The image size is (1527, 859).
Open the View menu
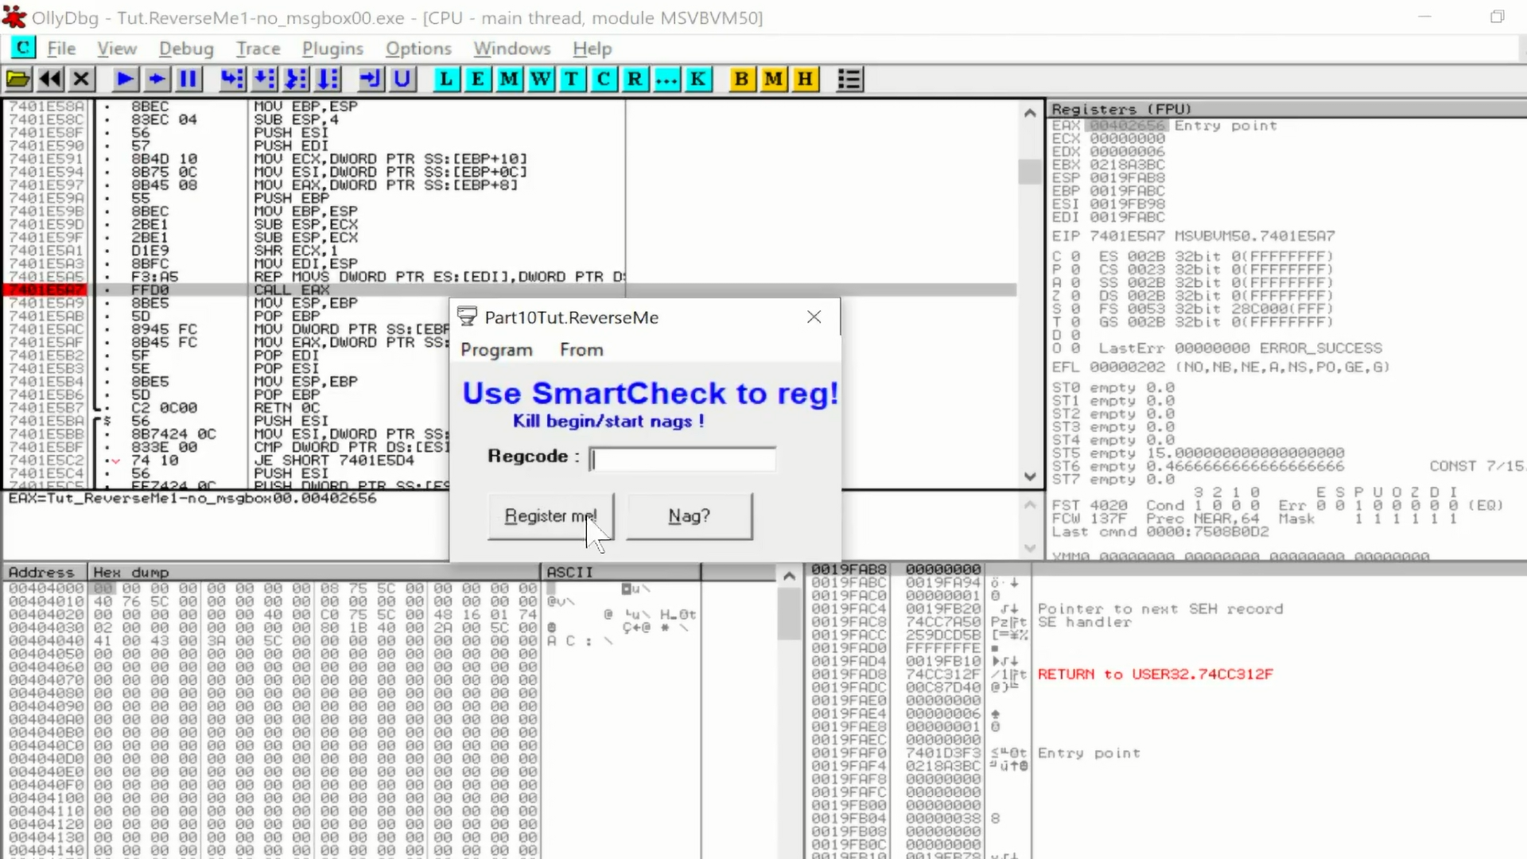click(117, 49)
